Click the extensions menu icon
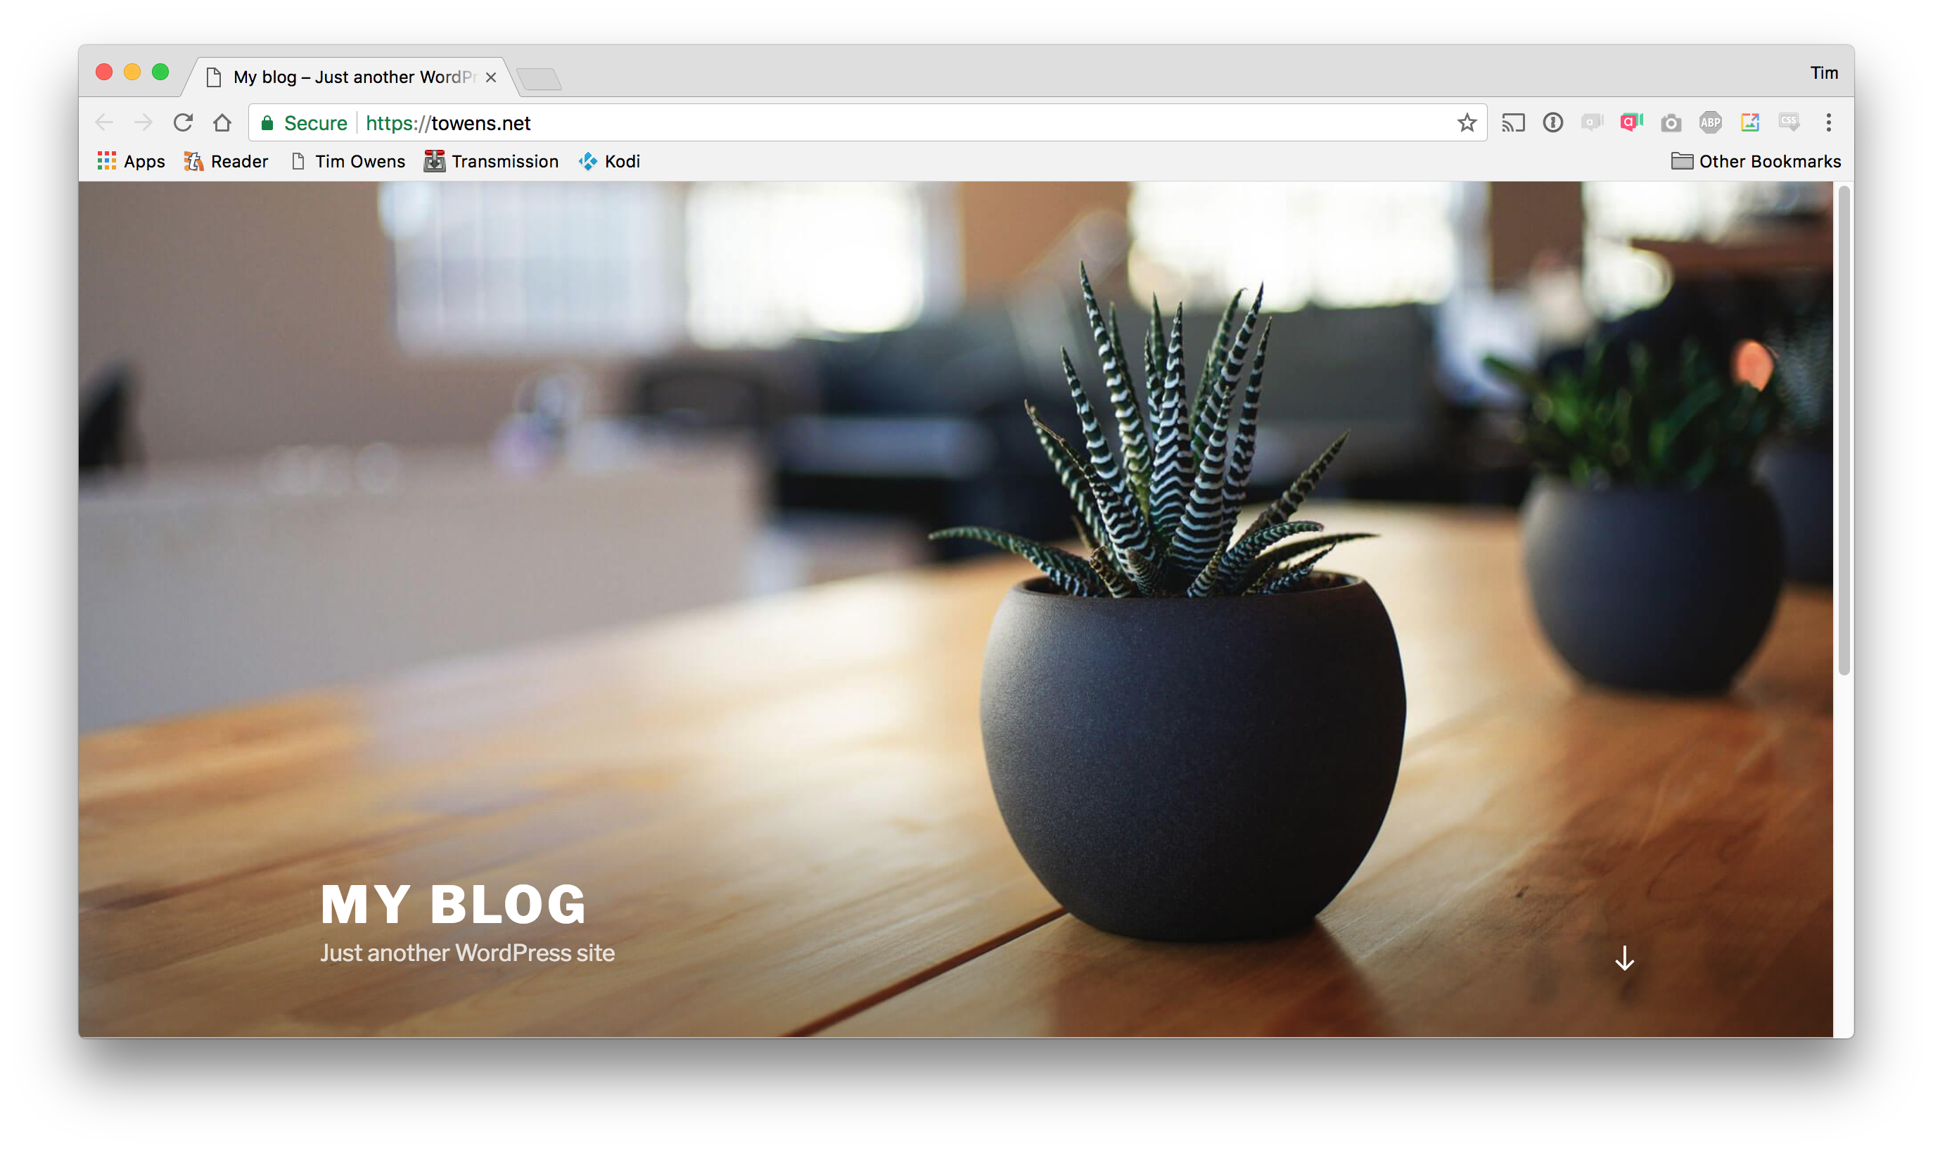 point(1833,122)
